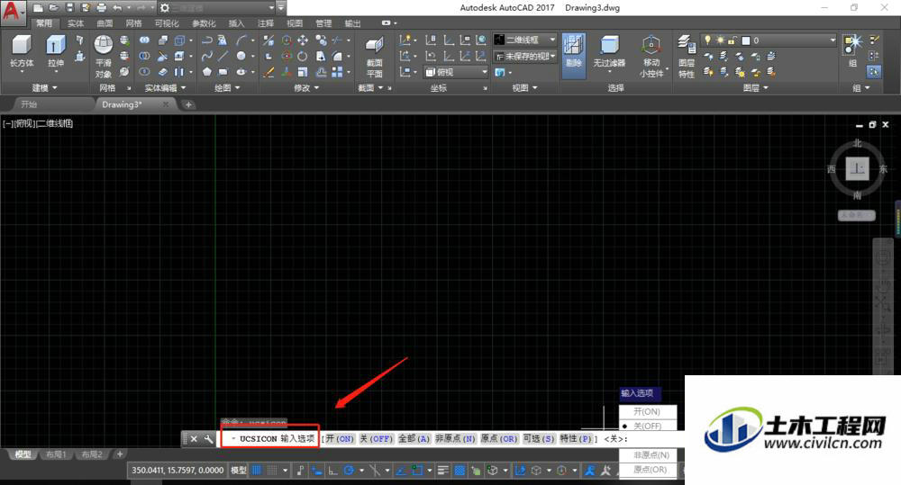Viewport: 901px width, 485px height.
Task: Close the command line with X icon
Action: 195,439
